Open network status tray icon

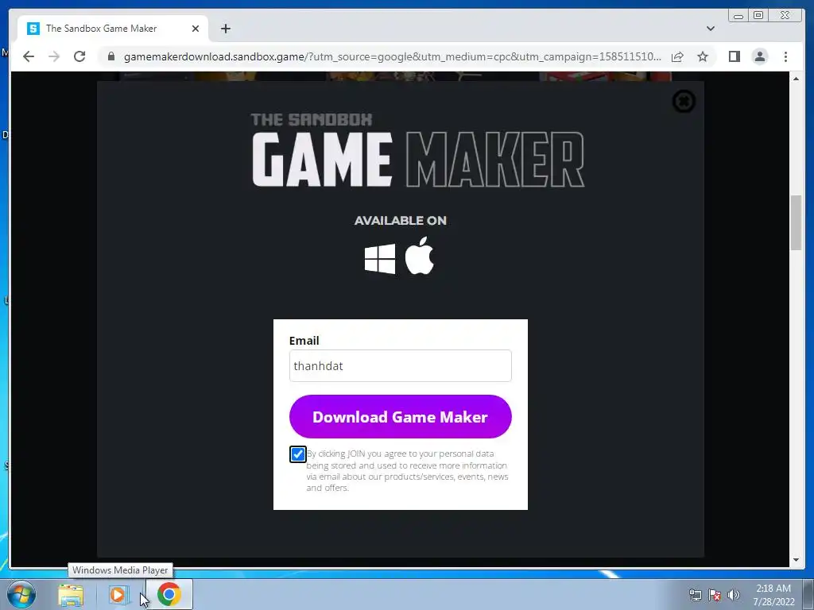[x=695, y=596]
